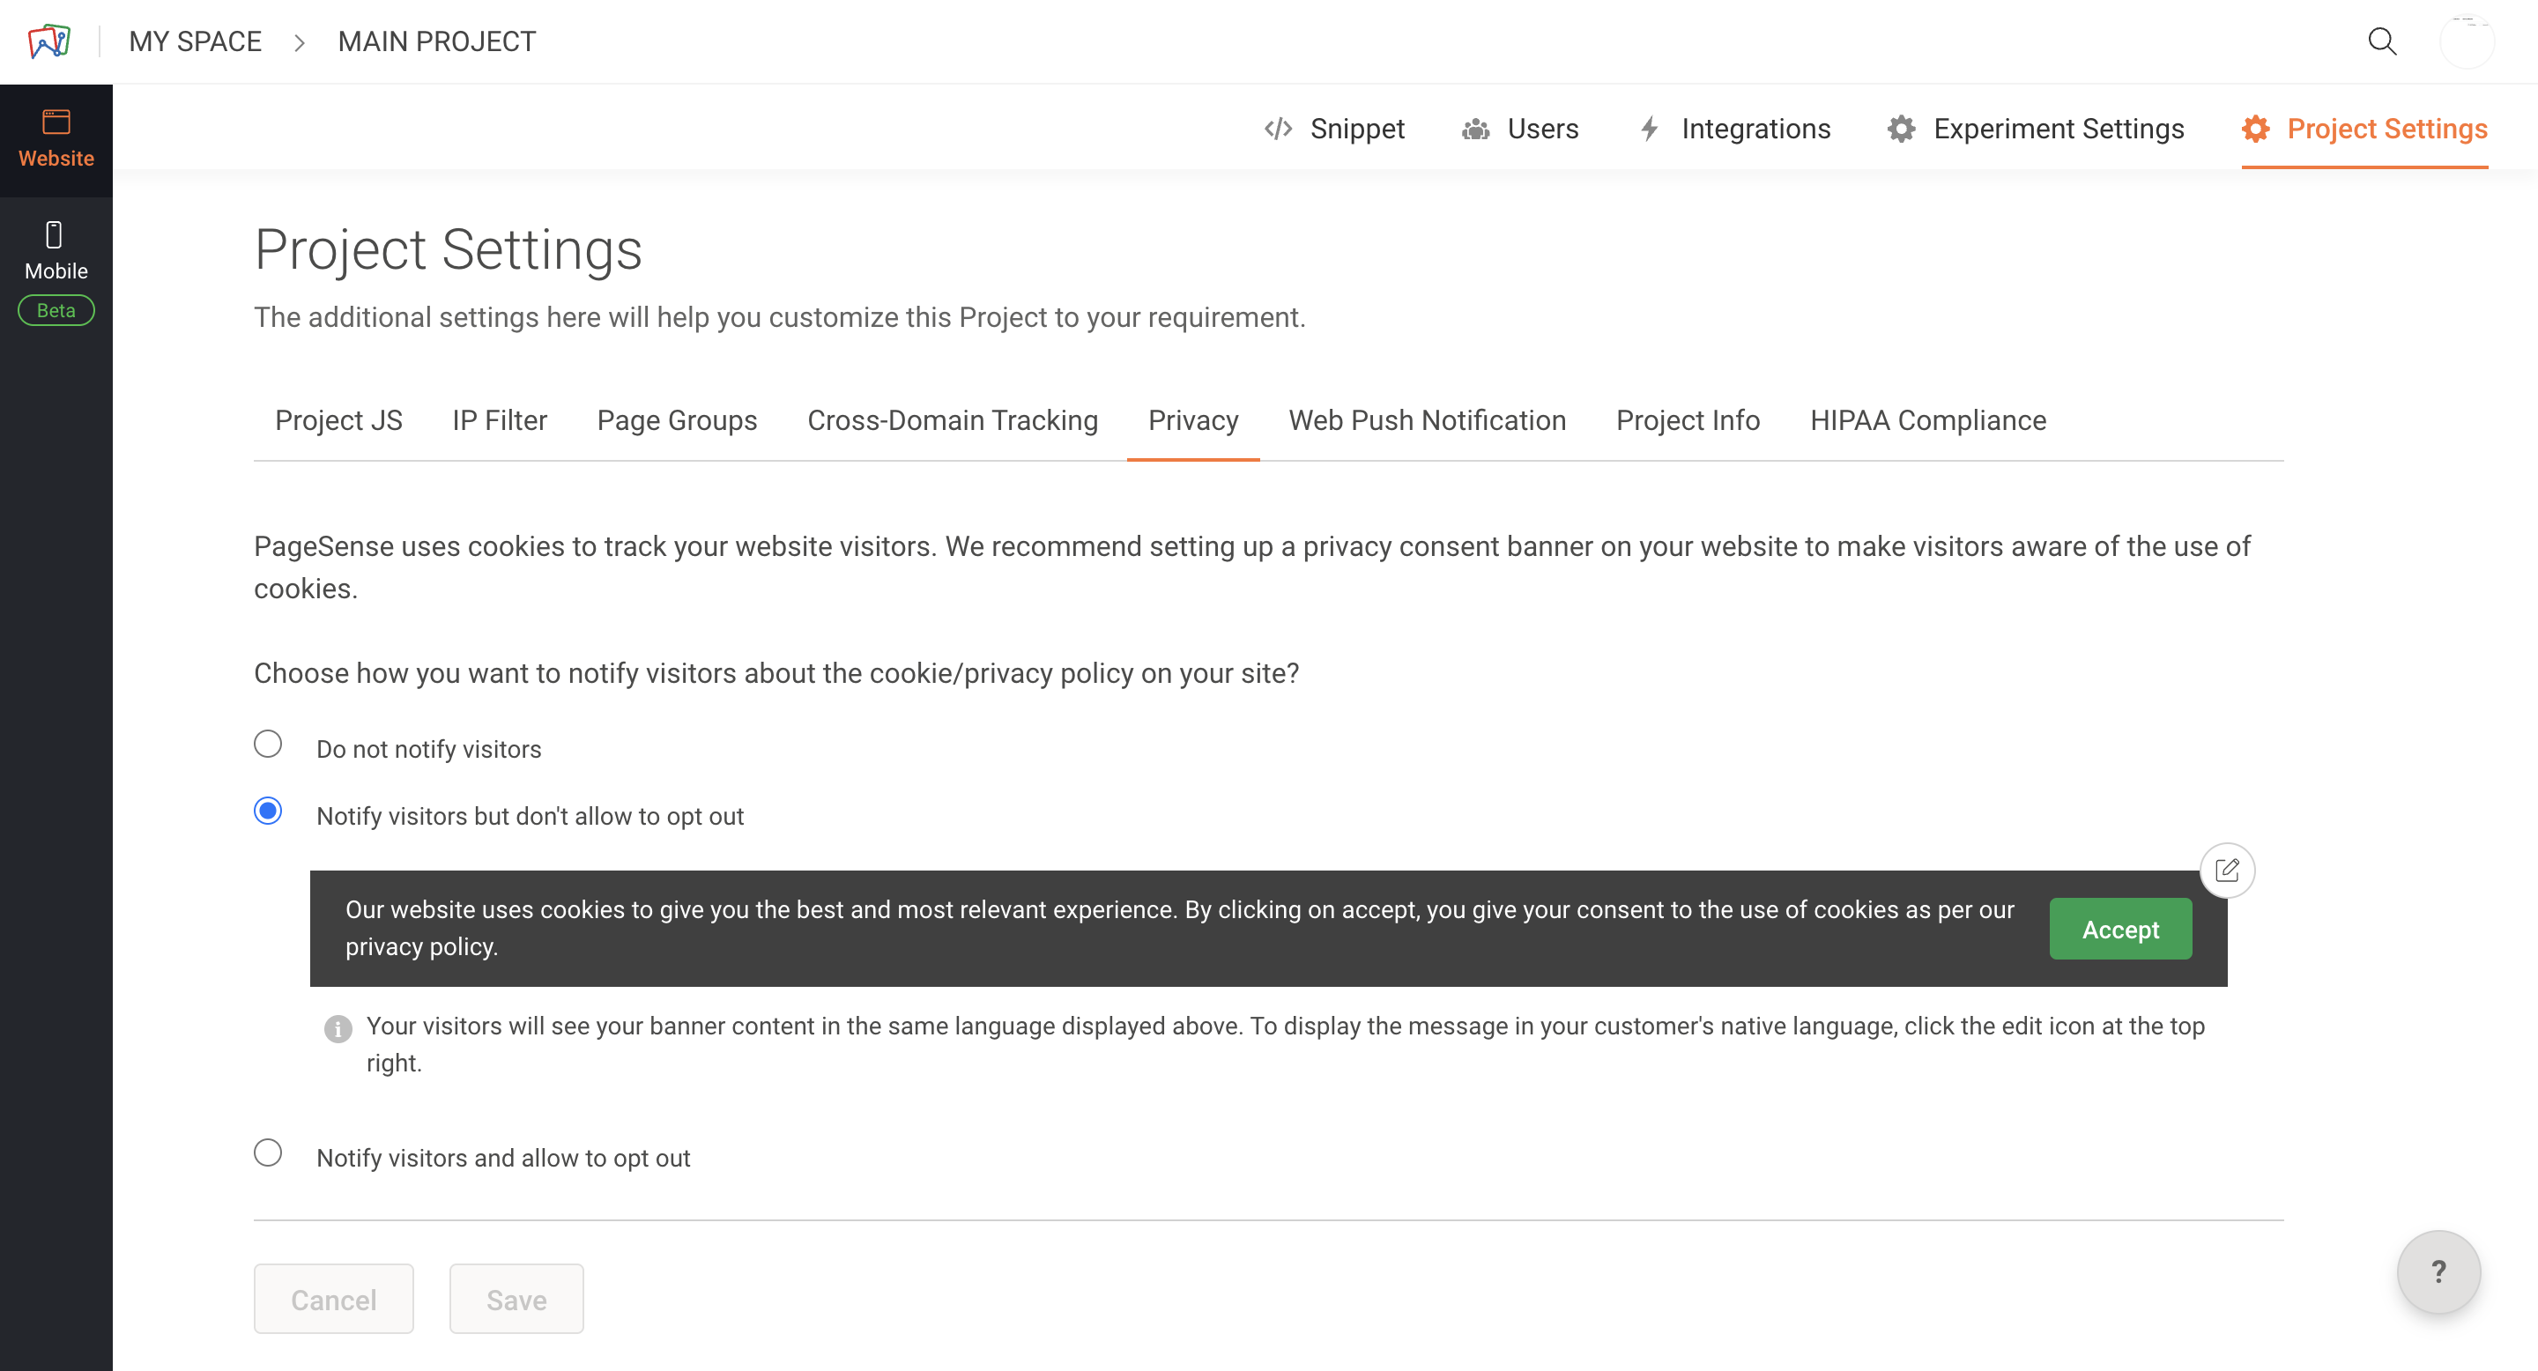
Task: Open the search magnifier icon
Action: (2381, 41)
